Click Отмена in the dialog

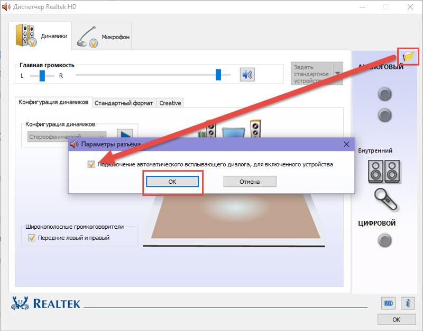pyautogui.click(x=250, y=182)
